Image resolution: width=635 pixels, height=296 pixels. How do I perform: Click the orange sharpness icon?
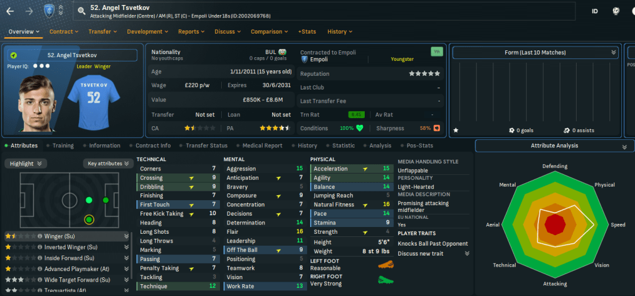click(437, 128)
